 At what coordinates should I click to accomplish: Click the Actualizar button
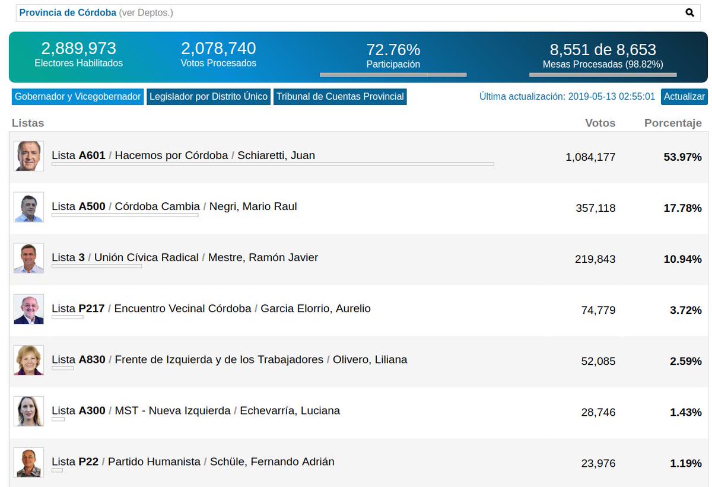684,97
